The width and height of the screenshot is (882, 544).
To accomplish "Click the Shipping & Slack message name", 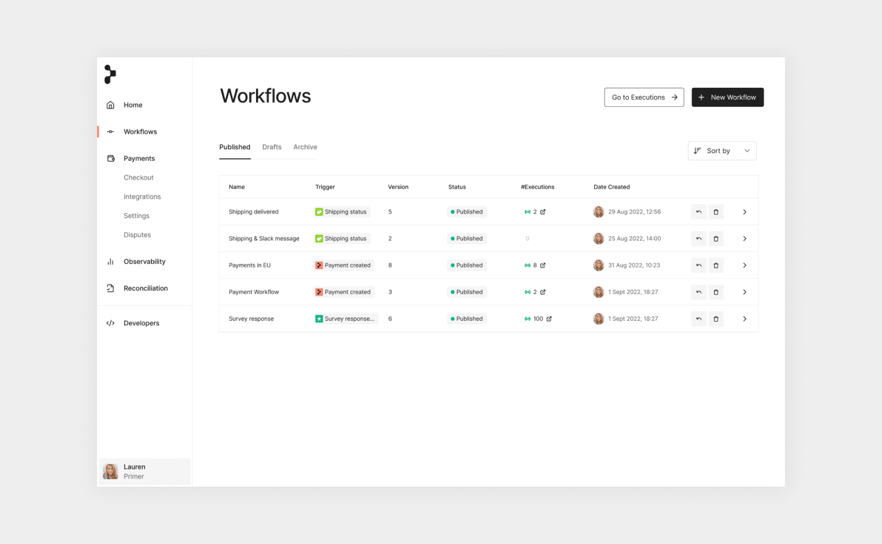I will [264, 239].
